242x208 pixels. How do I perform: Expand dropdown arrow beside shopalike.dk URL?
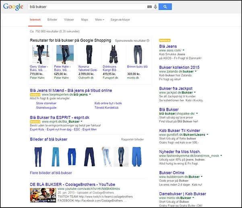[x=197, y=113]
